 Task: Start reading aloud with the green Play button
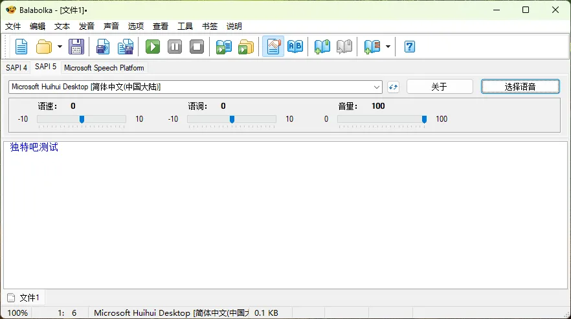click(153, 47)
